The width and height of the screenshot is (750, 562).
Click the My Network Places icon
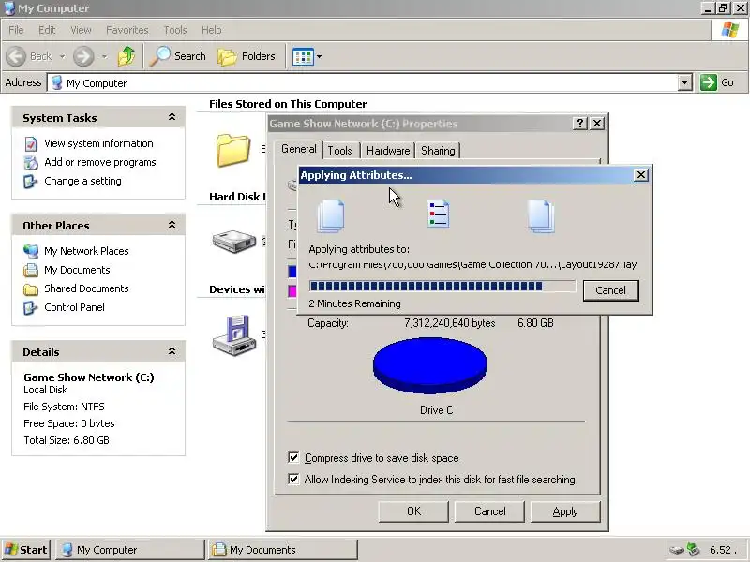(31, 251)
